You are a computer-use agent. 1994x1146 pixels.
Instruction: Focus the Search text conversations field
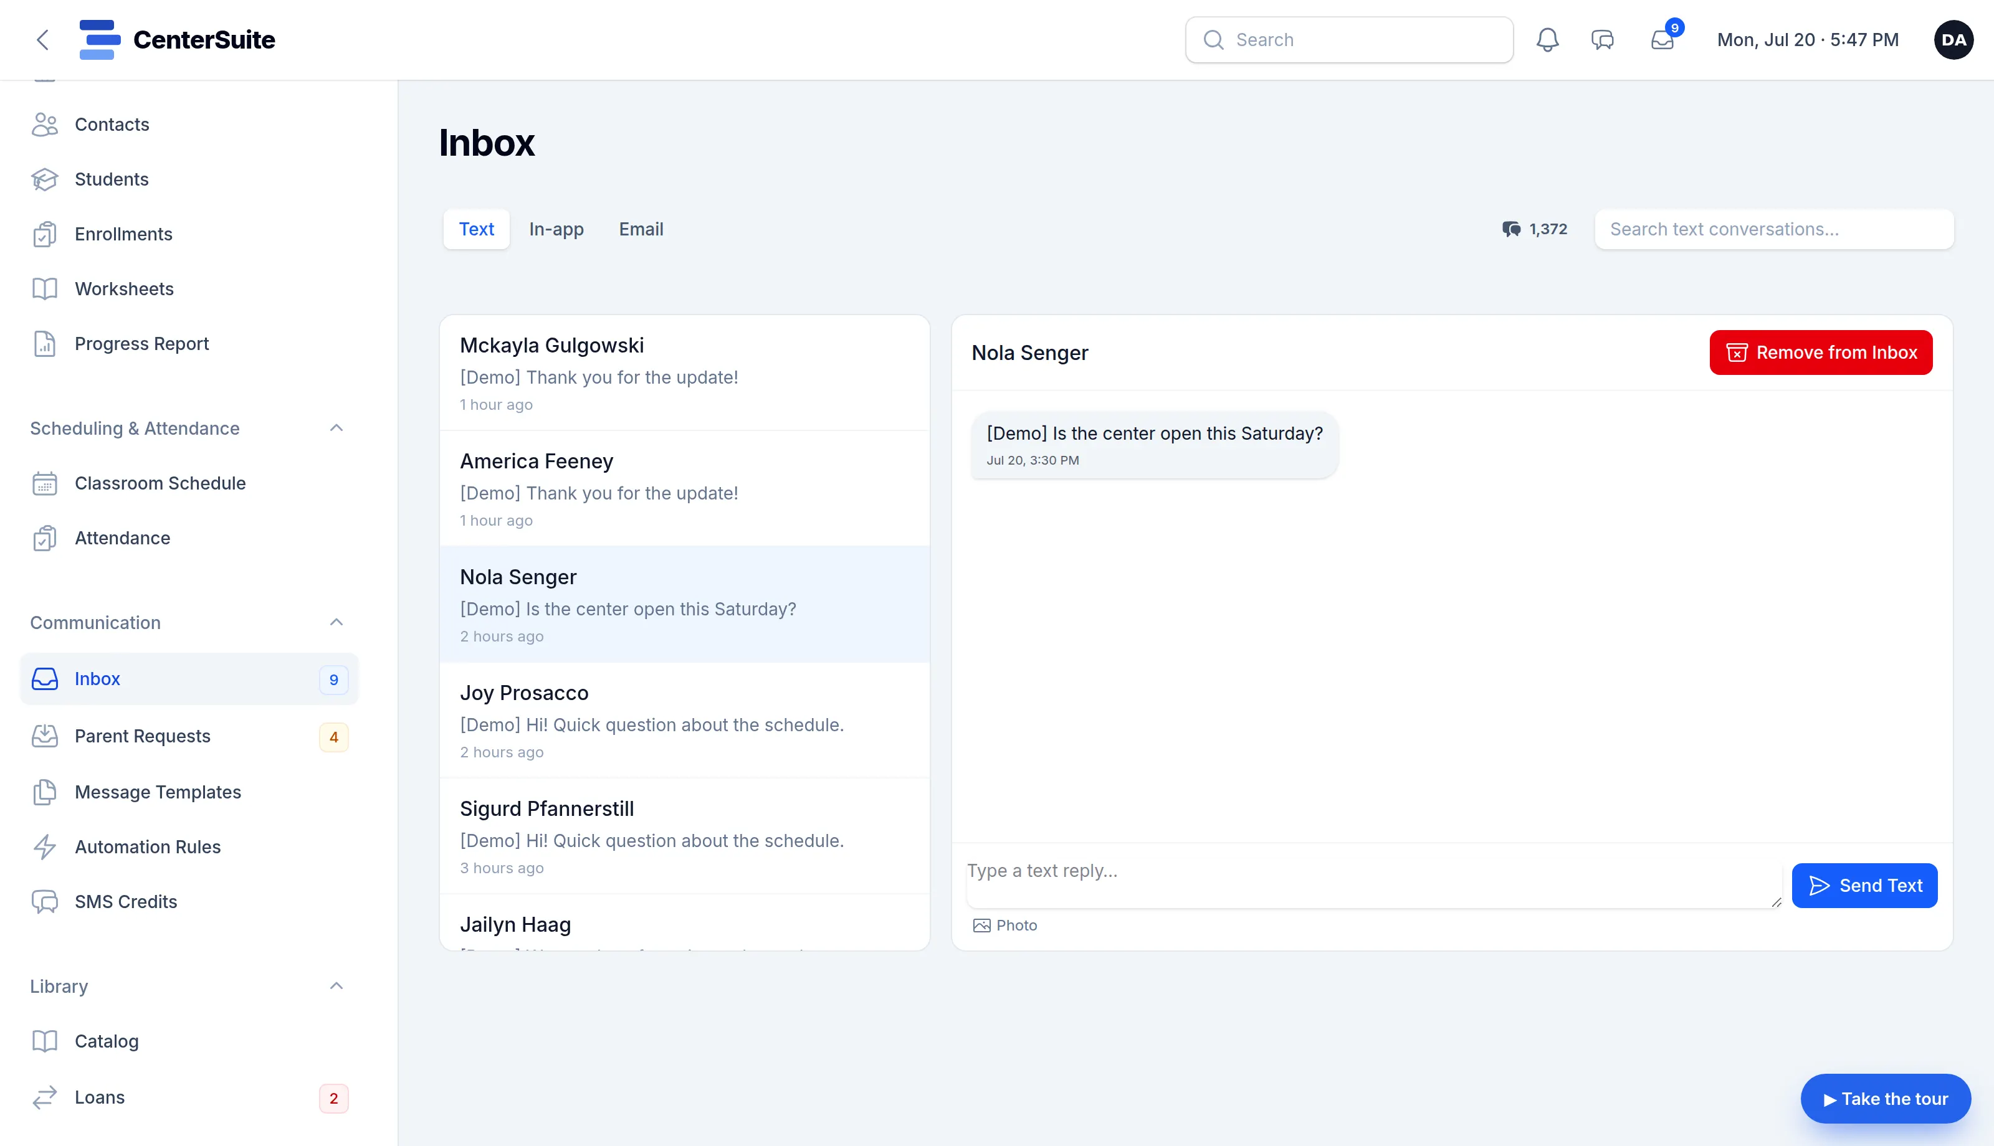pyautogui.click(x=1775, y=229)
